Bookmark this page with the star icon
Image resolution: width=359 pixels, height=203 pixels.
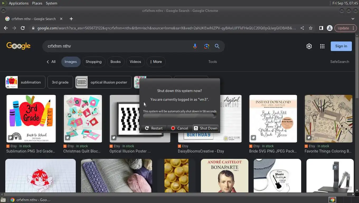tap(311, 28)
